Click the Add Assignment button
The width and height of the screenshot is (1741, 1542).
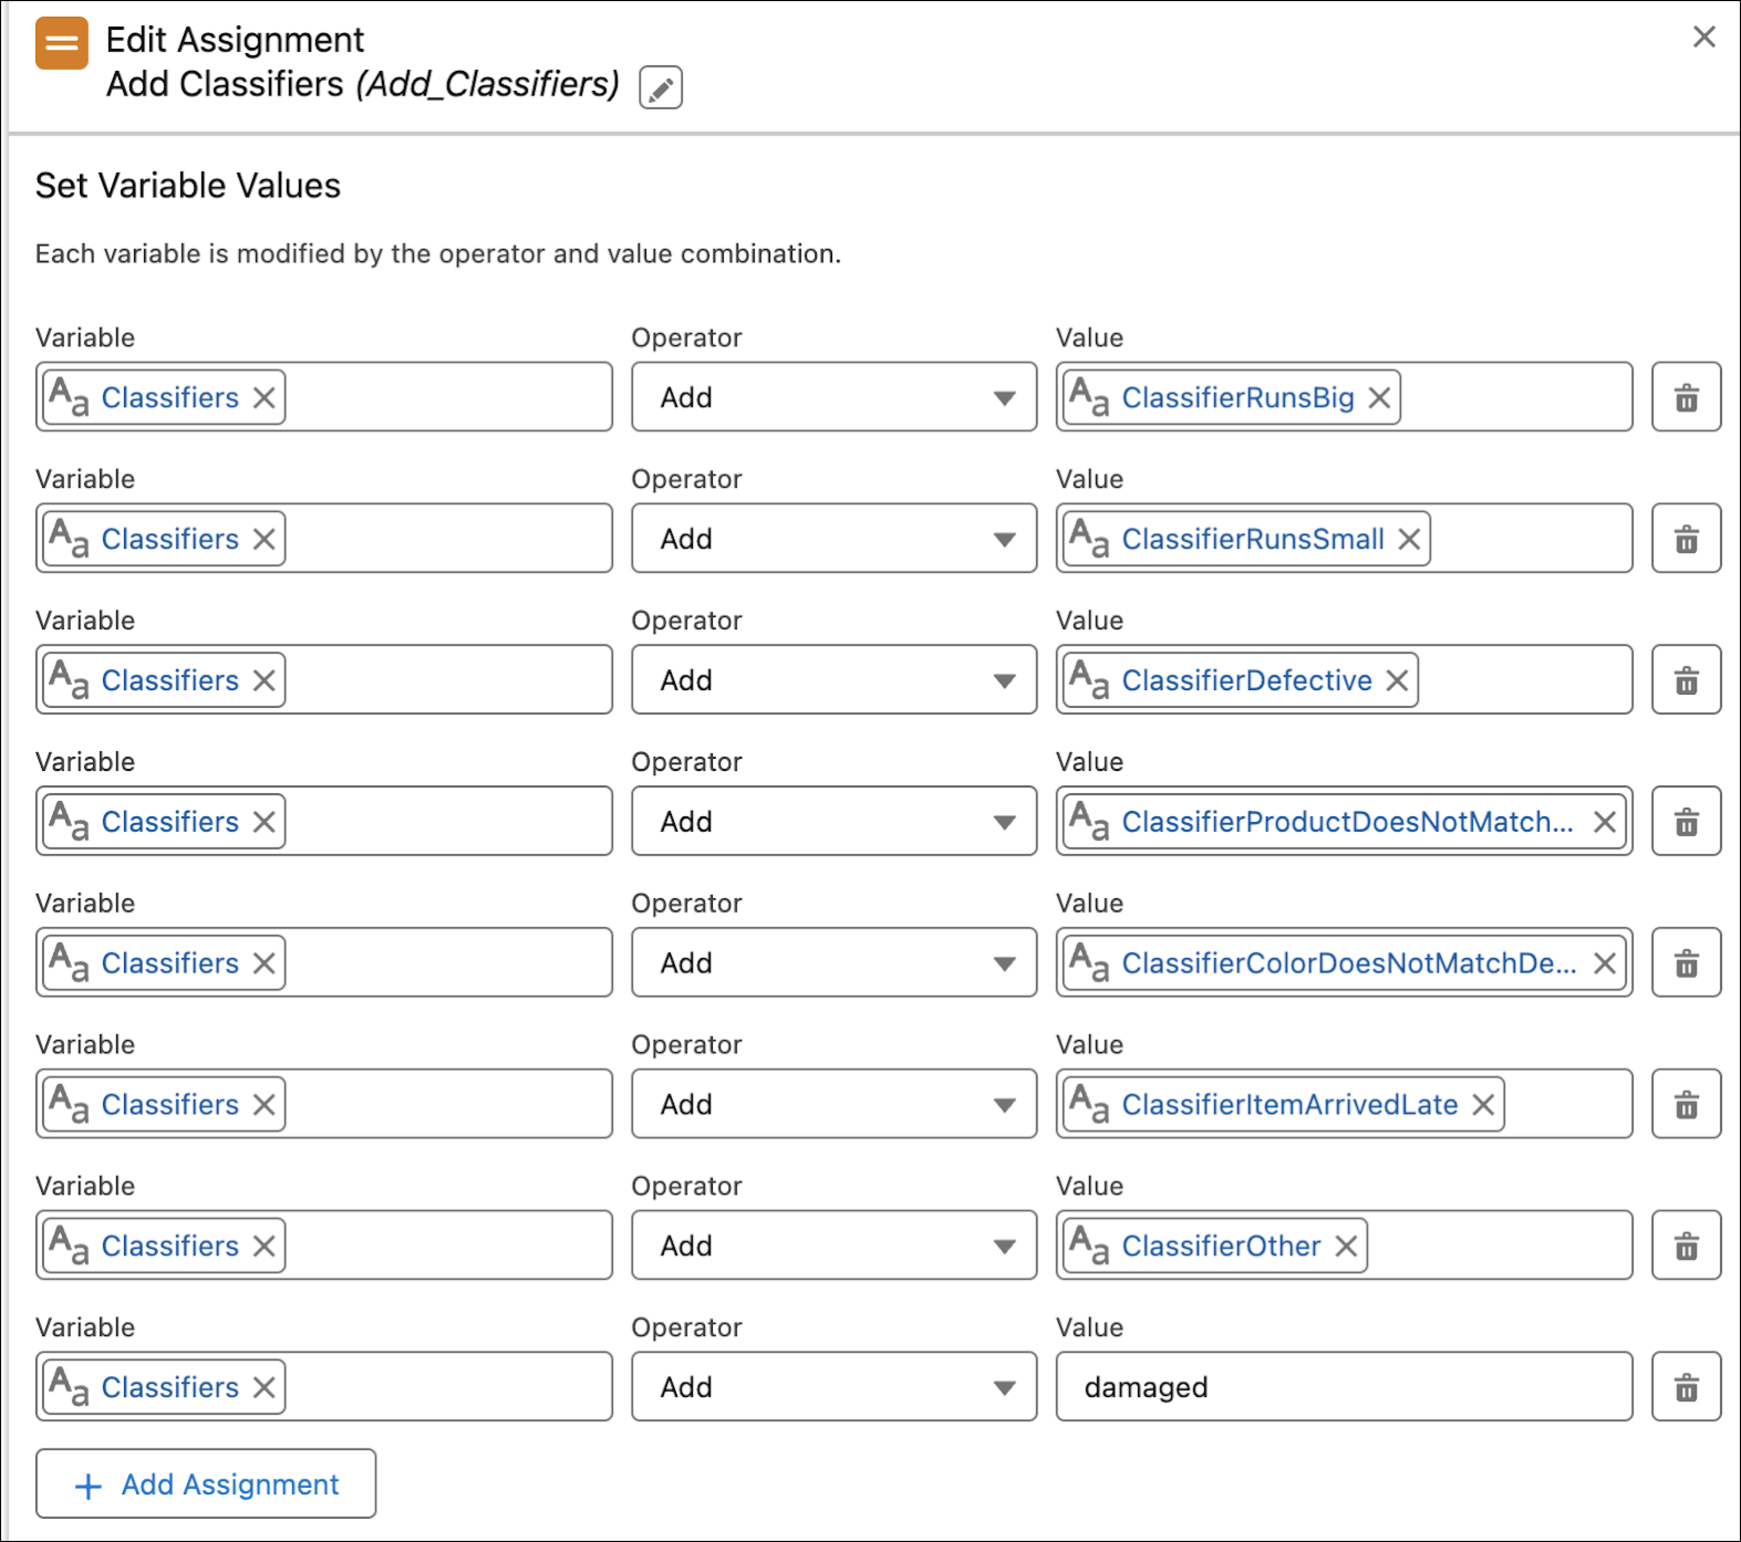[x=205, y=1483]
